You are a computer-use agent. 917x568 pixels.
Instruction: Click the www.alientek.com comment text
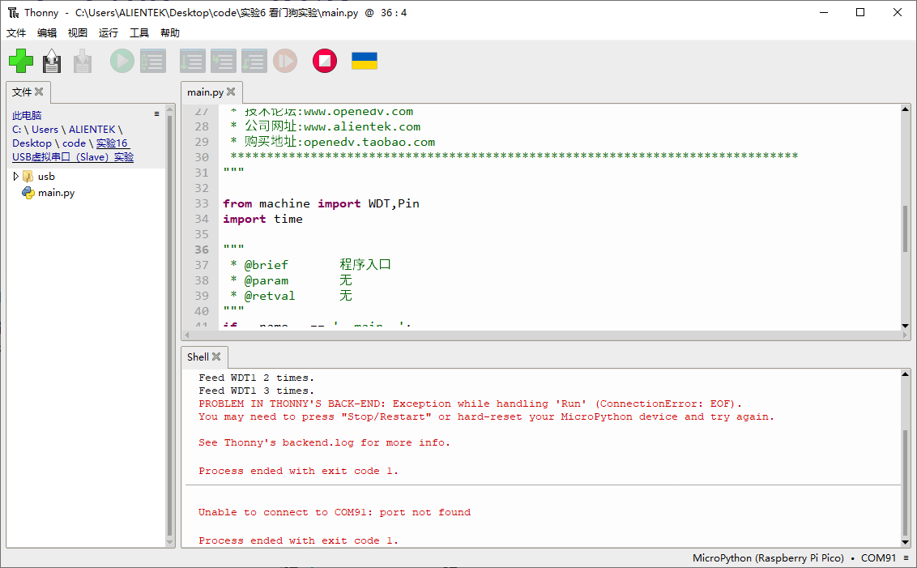[x=362, y=126]
